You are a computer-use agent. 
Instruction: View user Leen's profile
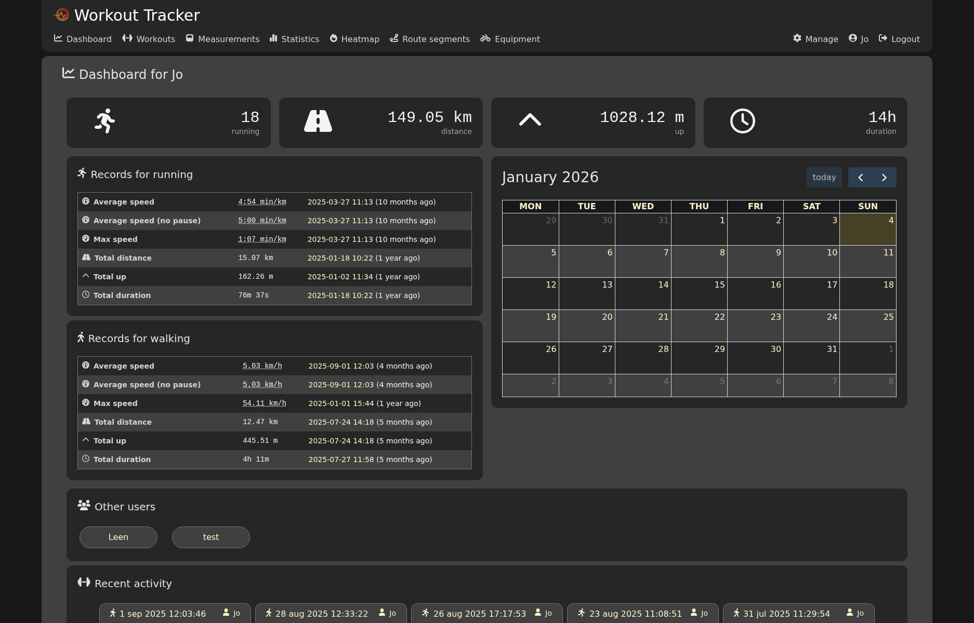(119, 537)
